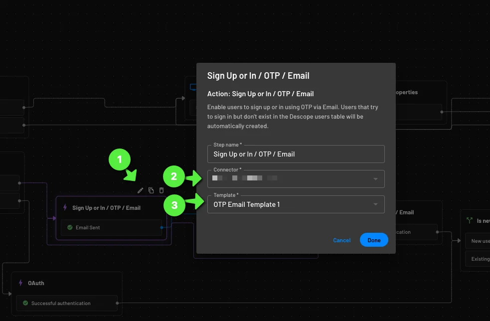This screenshot has width=490, height=321.
Task: Click the Successful authentication output connector dot
Action: [x=117, y=303]
